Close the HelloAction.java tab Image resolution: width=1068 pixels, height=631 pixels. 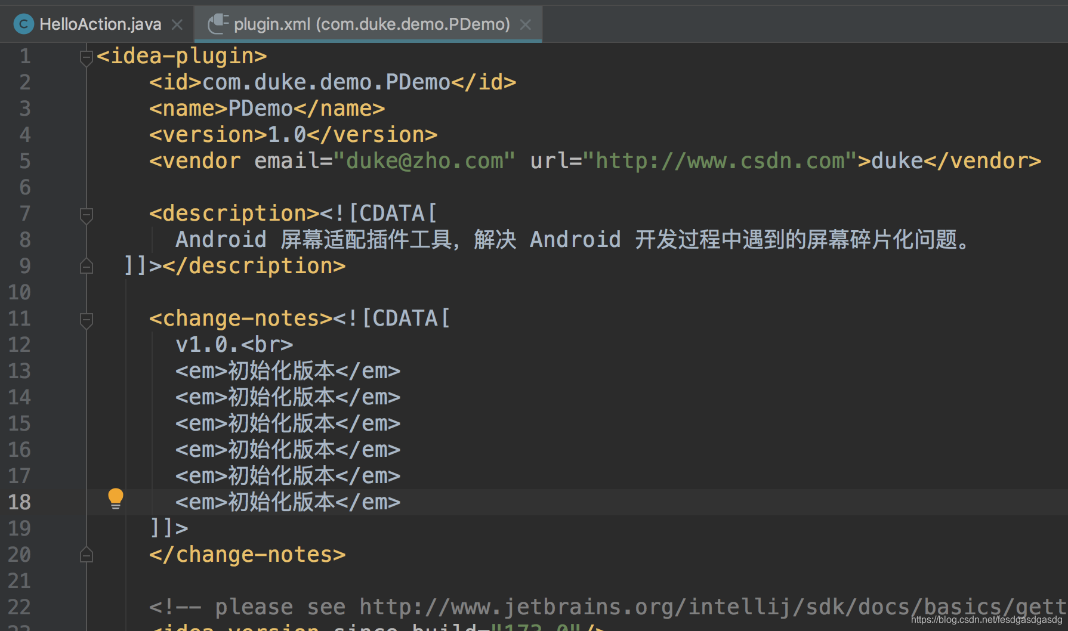click(x=177, y=24)
